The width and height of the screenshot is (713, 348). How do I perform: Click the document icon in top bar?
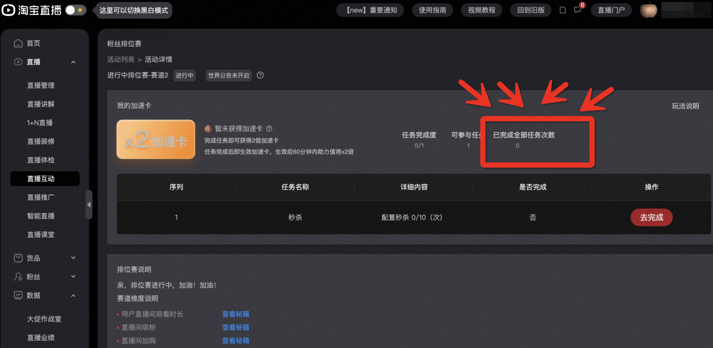click(x=562, y=10)
